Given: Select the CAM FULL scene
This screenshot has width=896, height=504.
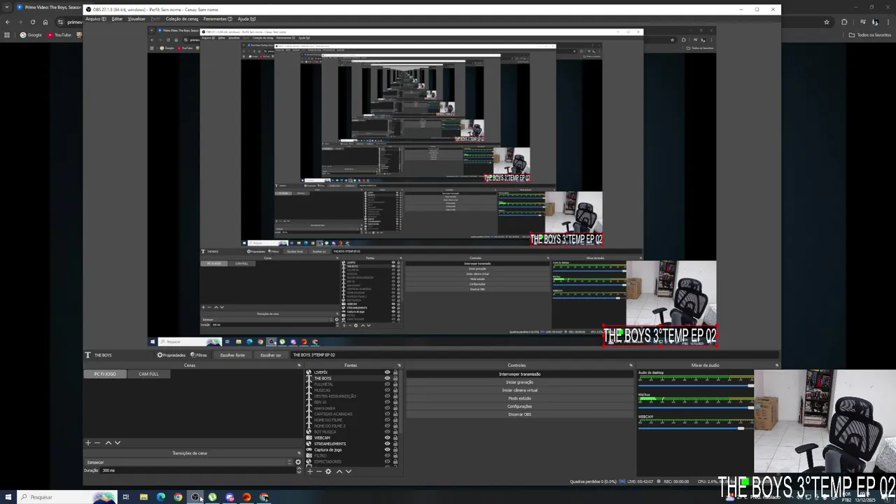Looking at the screenshot, I should [148, 374].
